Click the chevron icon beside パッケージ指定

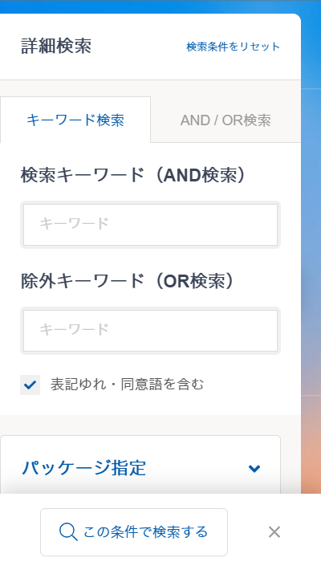pyautogui.click(x=254, y=468)
